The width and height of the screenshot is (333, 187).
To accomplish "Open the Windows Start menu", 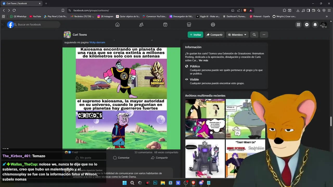I will point(124,183).
